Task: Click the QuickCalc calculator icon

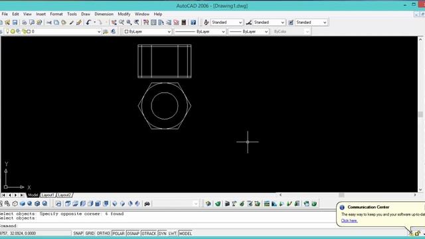Action: coord(184,22)
